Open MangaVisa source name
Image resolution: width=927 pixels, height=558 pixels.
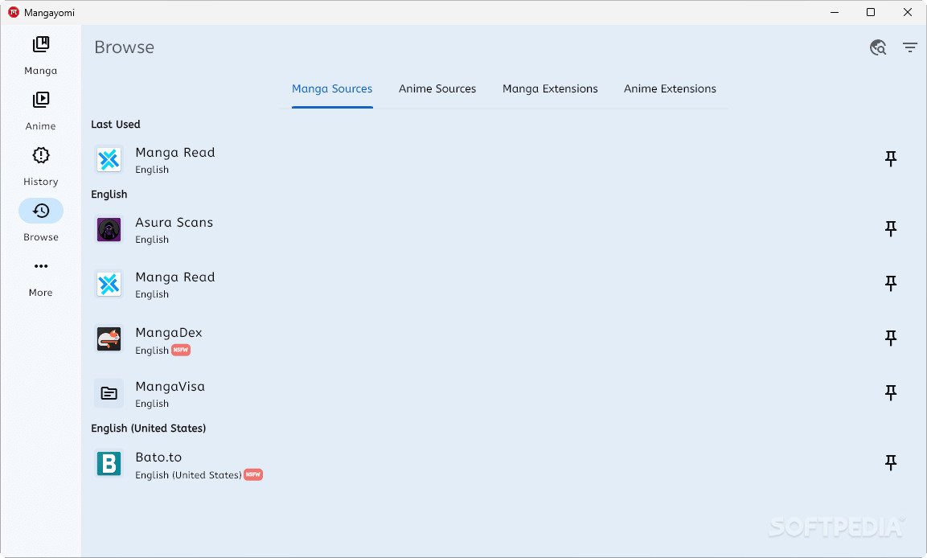tap(170, 387)
